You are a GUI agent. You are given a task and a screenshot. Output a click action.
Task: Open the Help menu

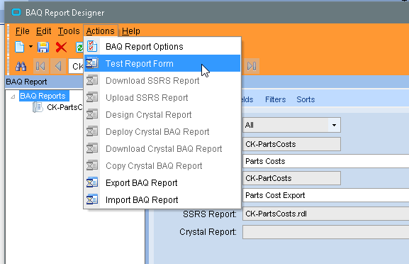(x=131, y=31)
